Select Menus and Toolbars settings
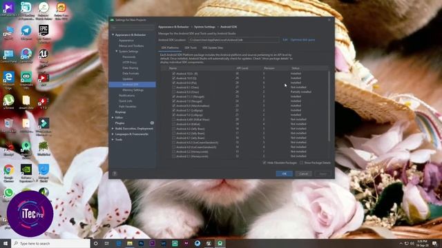This screenshot has height=248, width=442. point(131,46)
